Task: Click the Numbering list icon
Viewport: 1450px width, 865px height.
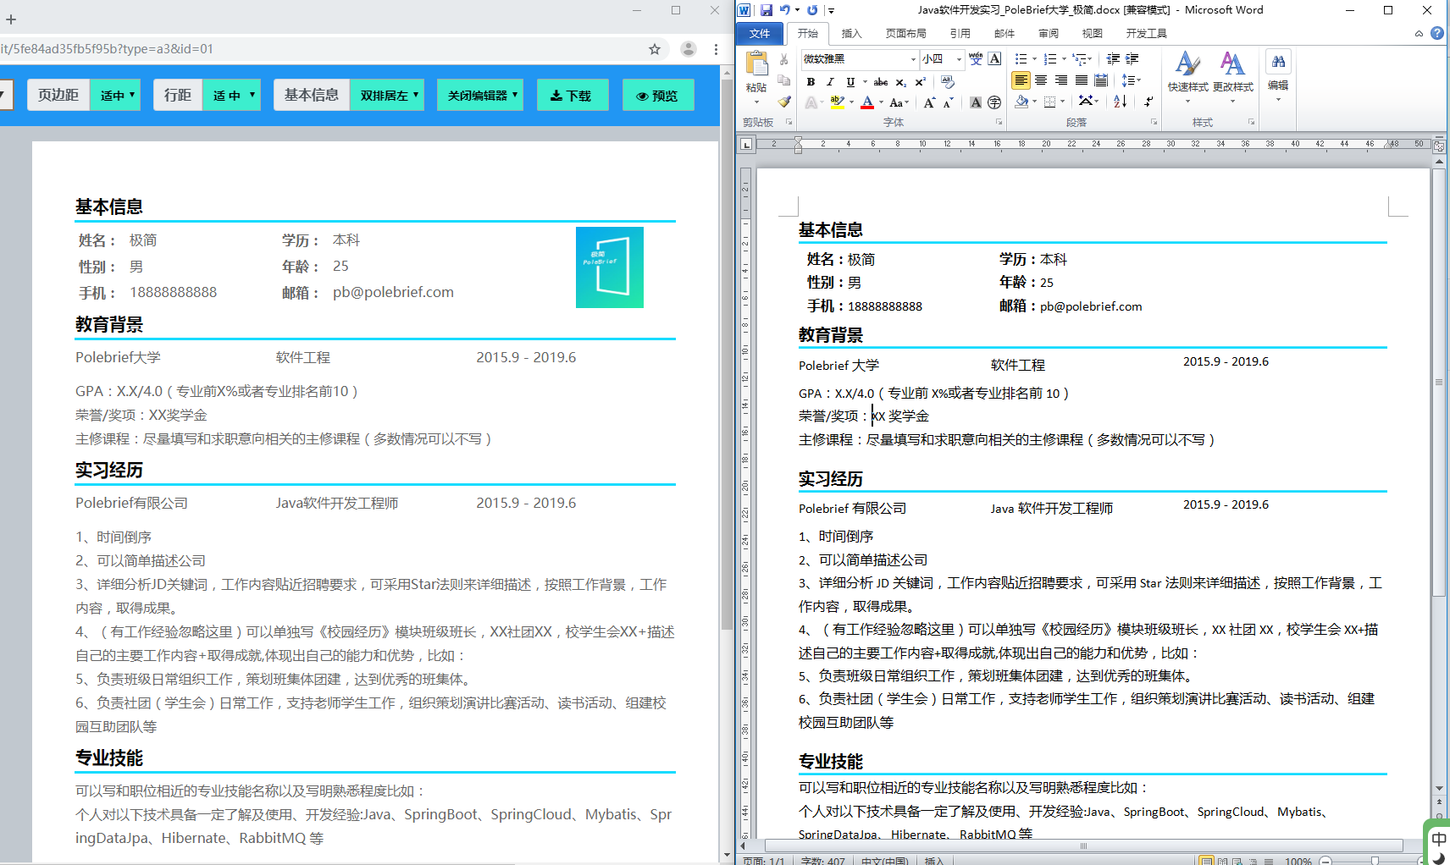Action: 1050,58
